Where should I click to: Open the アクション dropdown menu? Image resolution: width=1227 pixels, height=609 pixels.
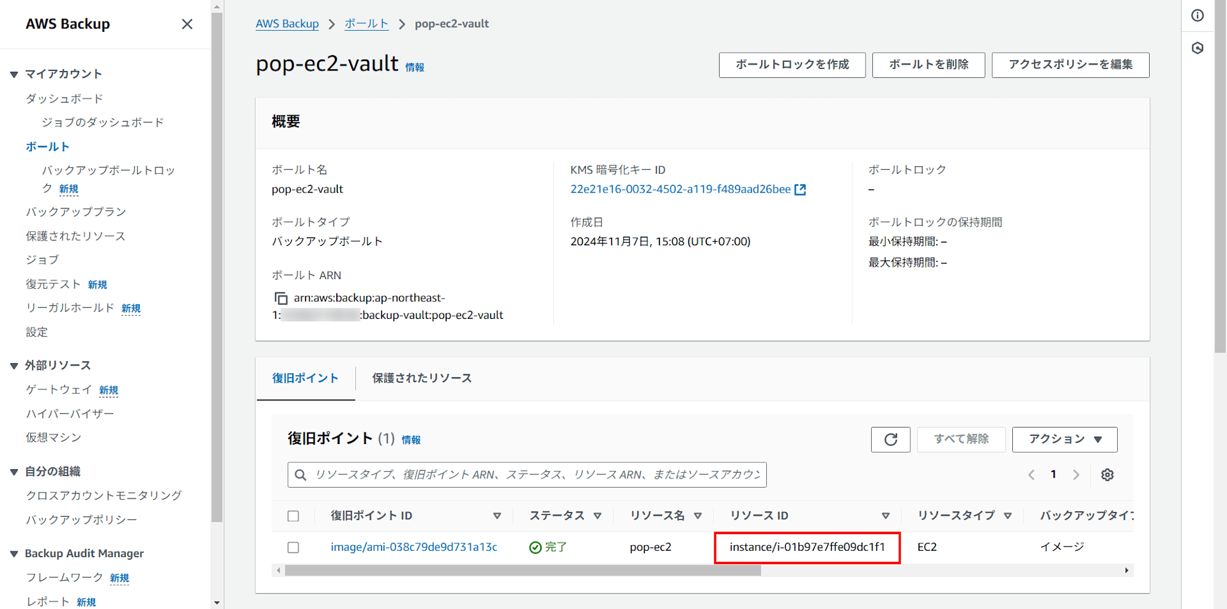[1064, 439]
